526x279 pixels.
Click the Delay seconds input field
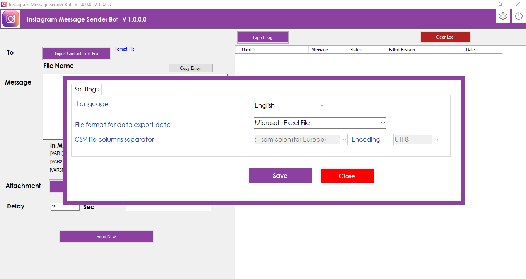click(x=65, y=207)
